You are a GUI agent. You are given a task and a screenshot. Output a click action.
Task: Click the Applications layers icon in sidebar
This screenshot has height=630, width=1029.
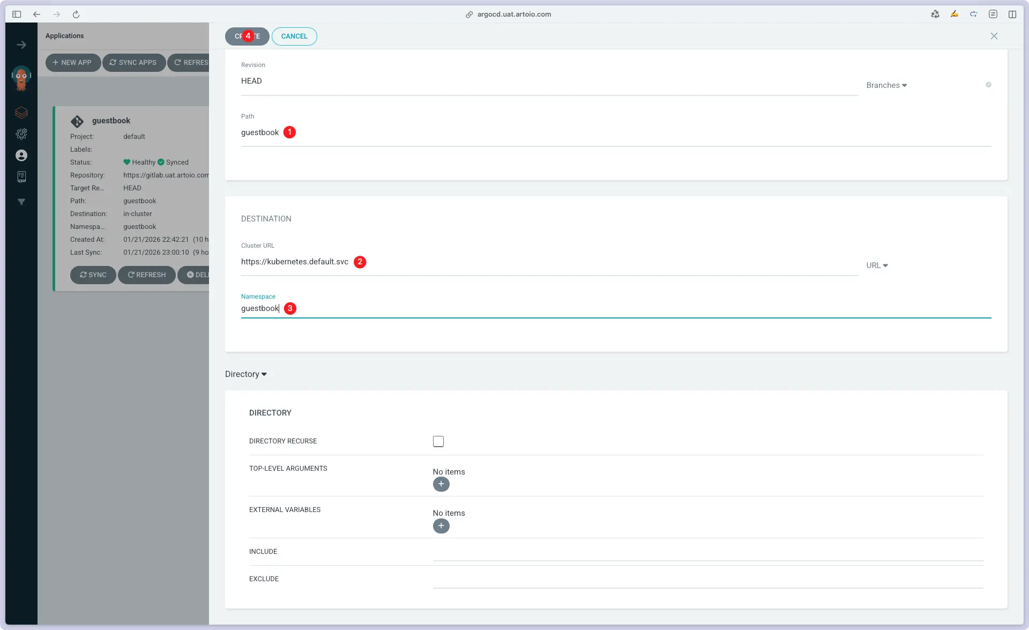(21, 113)
